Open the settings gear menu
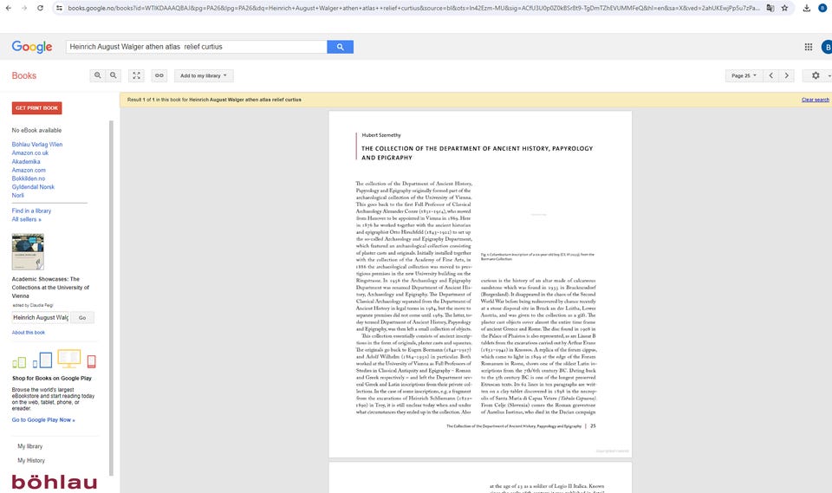This screenshot has height=493, width=832. click(816, 75)
